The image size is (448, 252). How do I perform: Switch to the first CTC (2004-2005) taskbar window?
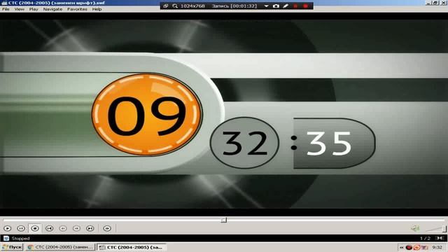[60, 247]
